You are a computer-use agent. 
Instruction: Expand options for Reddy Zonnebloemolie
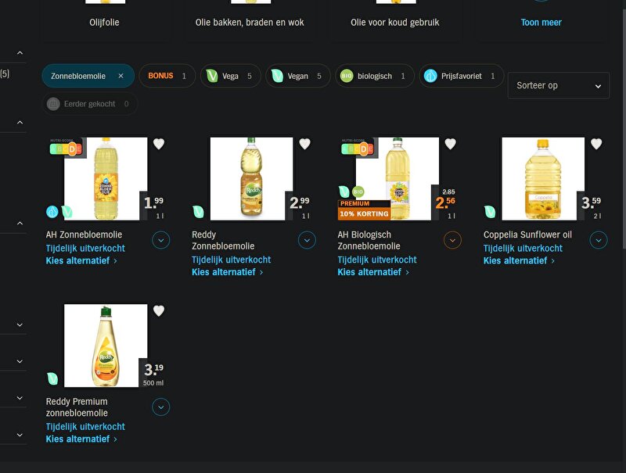pyautogui.click(x=307, y=240)
